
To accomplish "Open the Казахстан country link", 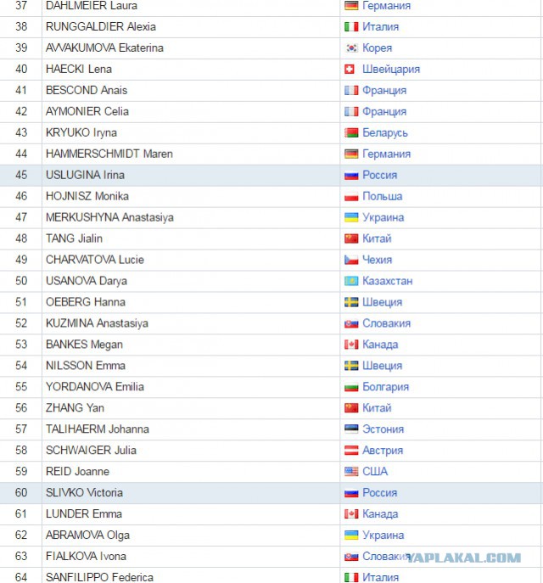I will [x=388, y=281].
